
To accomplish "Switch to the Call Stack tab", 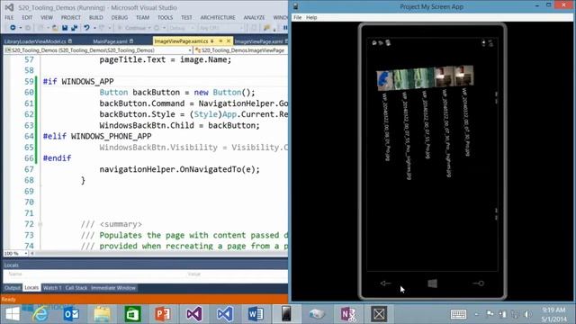I will point(76,288).
